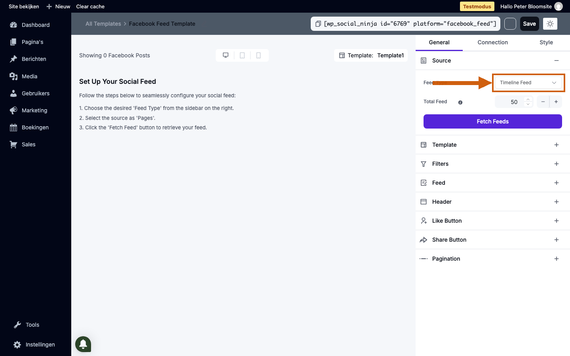Copy the wp_social_ninja shortcode icon

pos(318,24)
